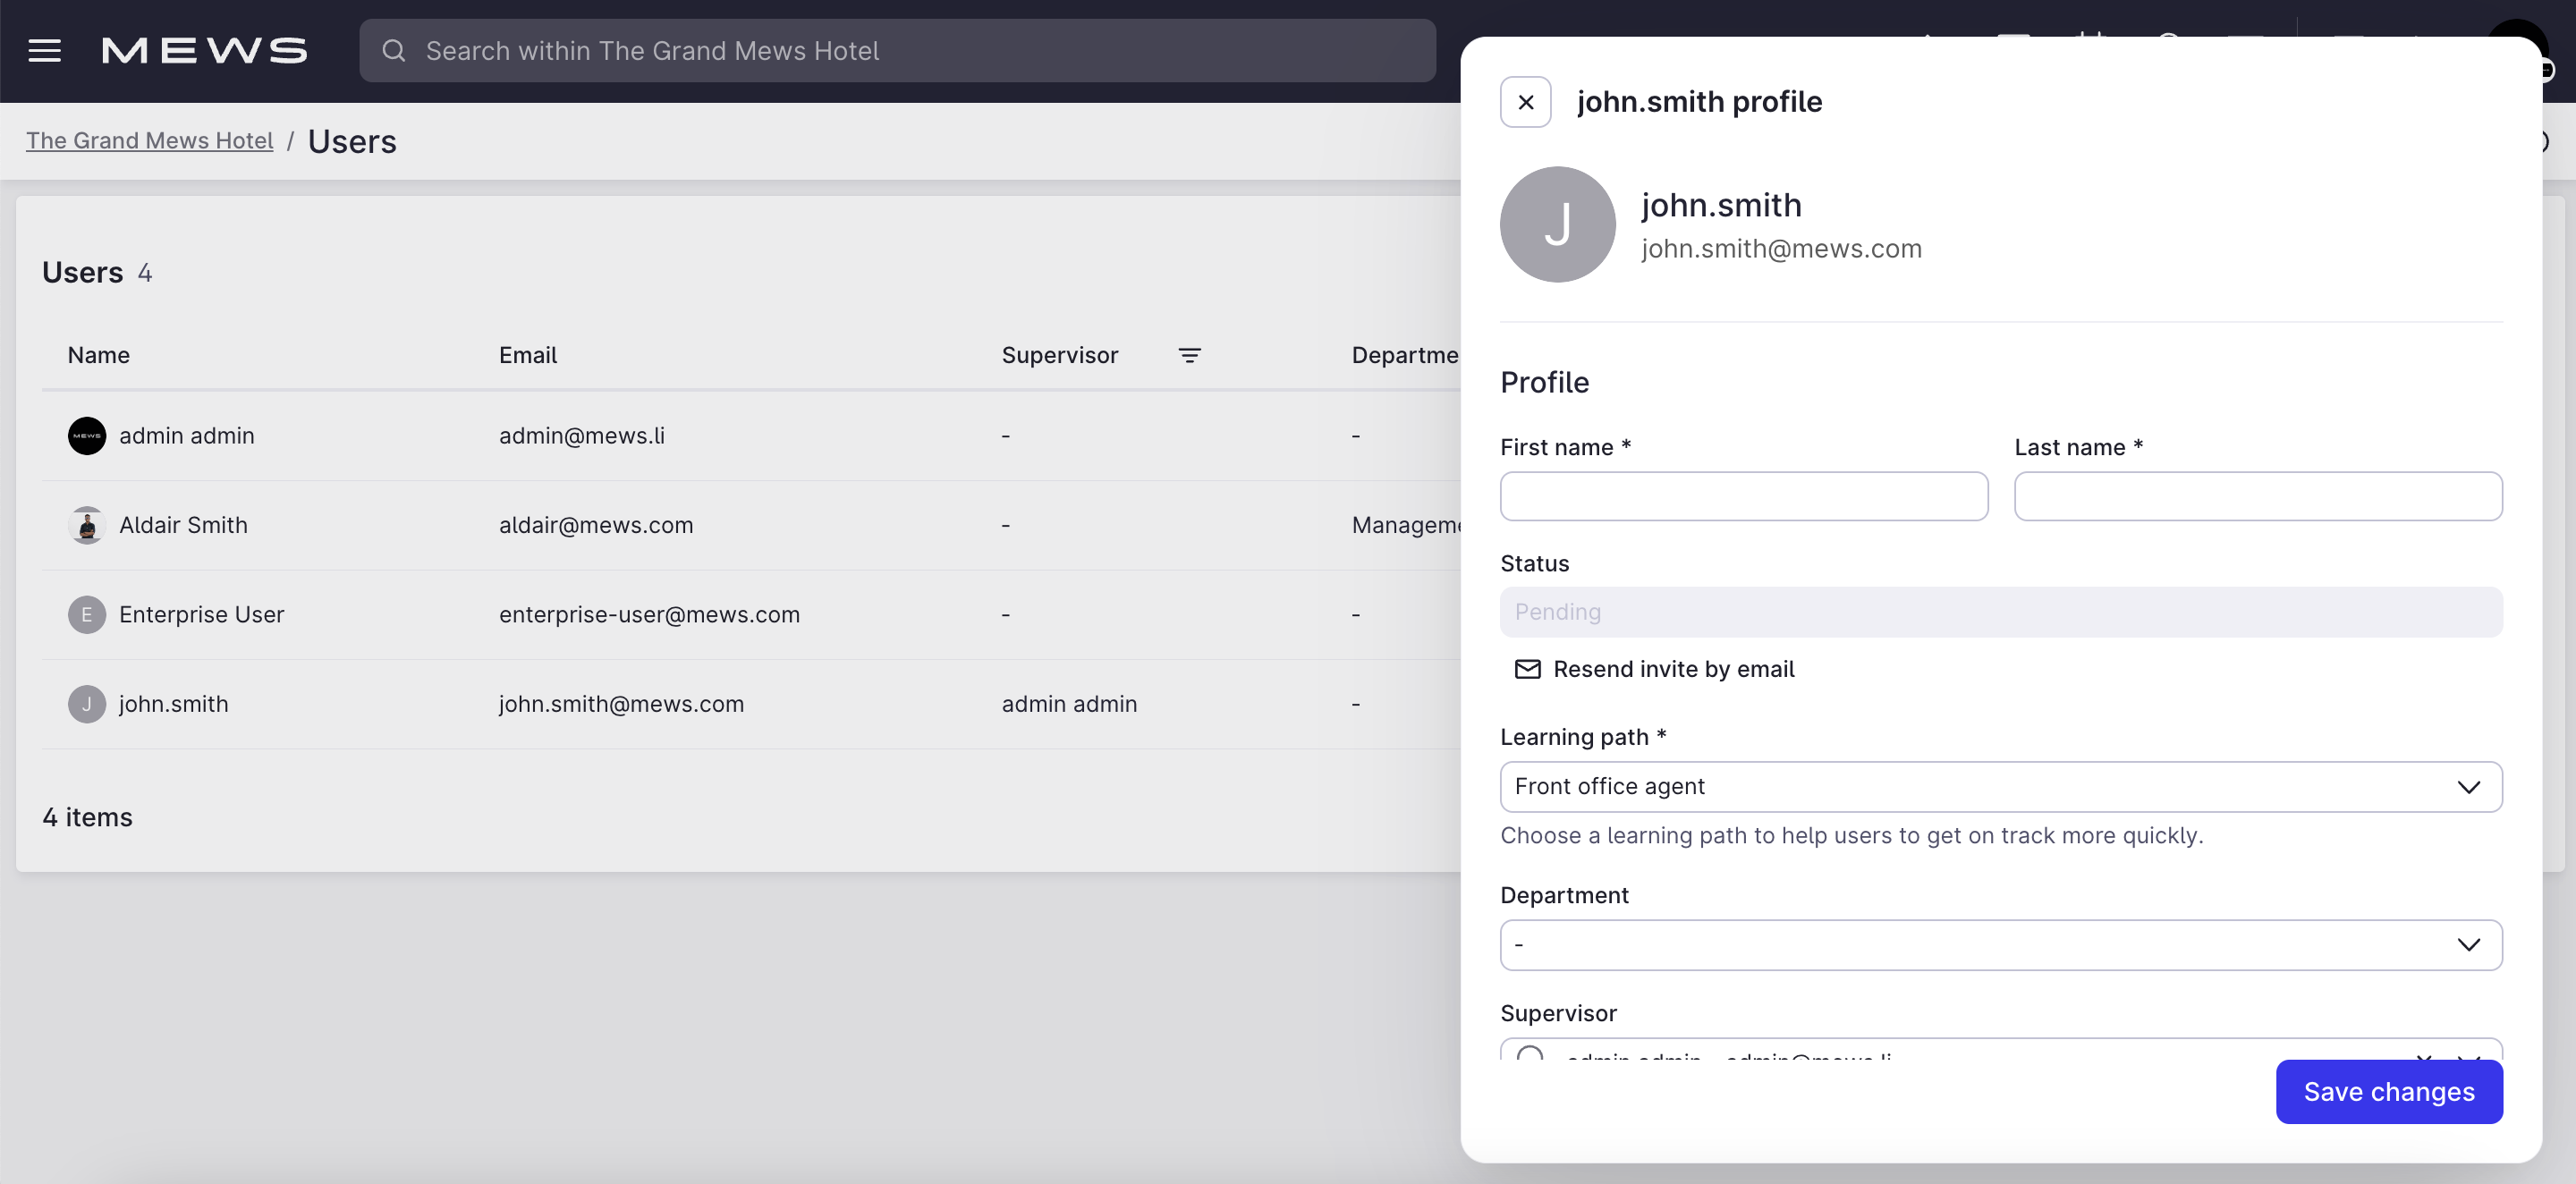Click Aldair Smith's avatar photo

[x=87, y=525]
